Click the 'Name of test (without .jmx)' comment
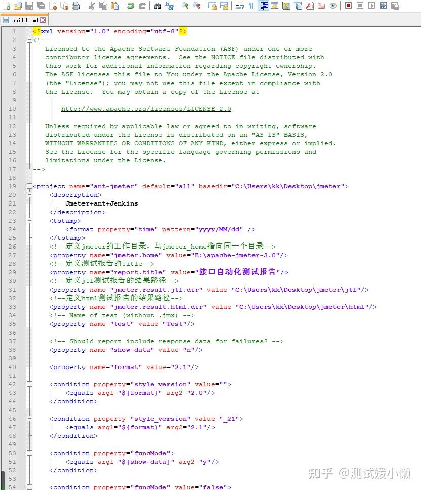Screen dimensions: 421x490 pyautogui.click(x=122, y=315)
